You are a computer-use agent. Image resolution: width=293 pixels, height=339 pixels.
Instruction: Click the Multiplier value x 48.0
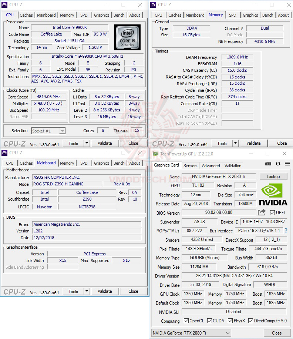coord(48,103)
